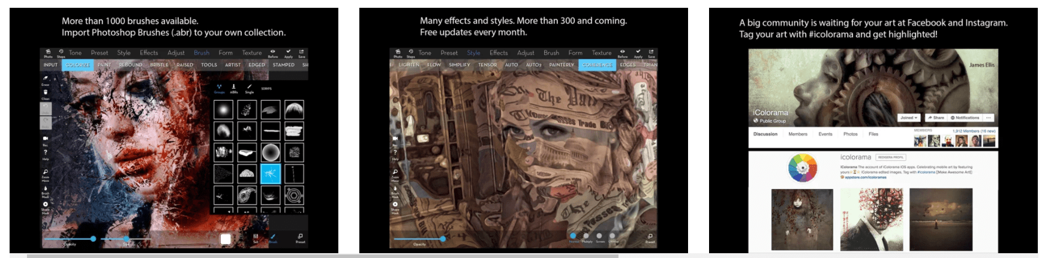1042x258 pixels.
Task: Open the Joined dropdown in Facebook group
Action: point(909,118)
